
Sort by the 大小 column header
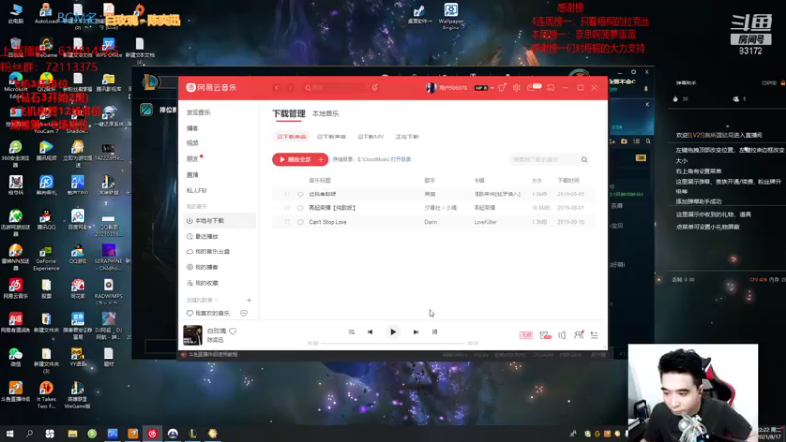click(x=536, y=180)
